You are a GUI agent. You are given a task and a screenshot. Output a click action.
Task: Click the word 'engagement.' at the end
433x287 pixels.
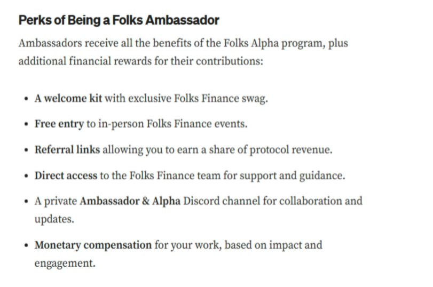click(65, 264)
